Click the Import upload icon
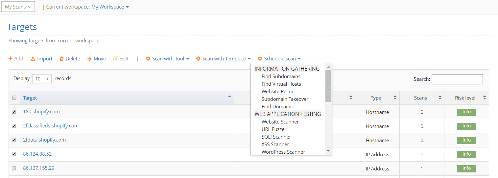Image resolution: width=498 pixels, height=178 pixels. (33, 59)
